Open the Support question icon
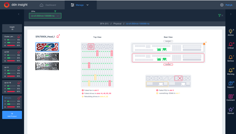The width and height of the screenshot is (236, 134). coord(230,83)
